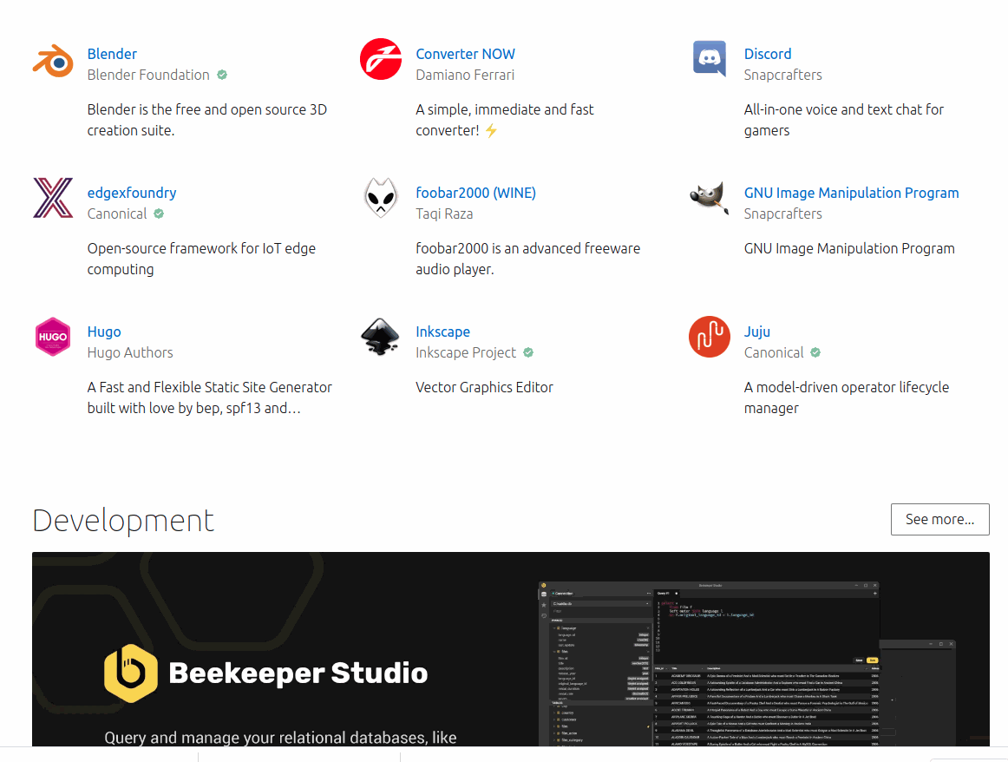Image resolution: width=1008 pixels, height=762 pixels.
Task: Open the Hugo title link
Action: [104, 332]
